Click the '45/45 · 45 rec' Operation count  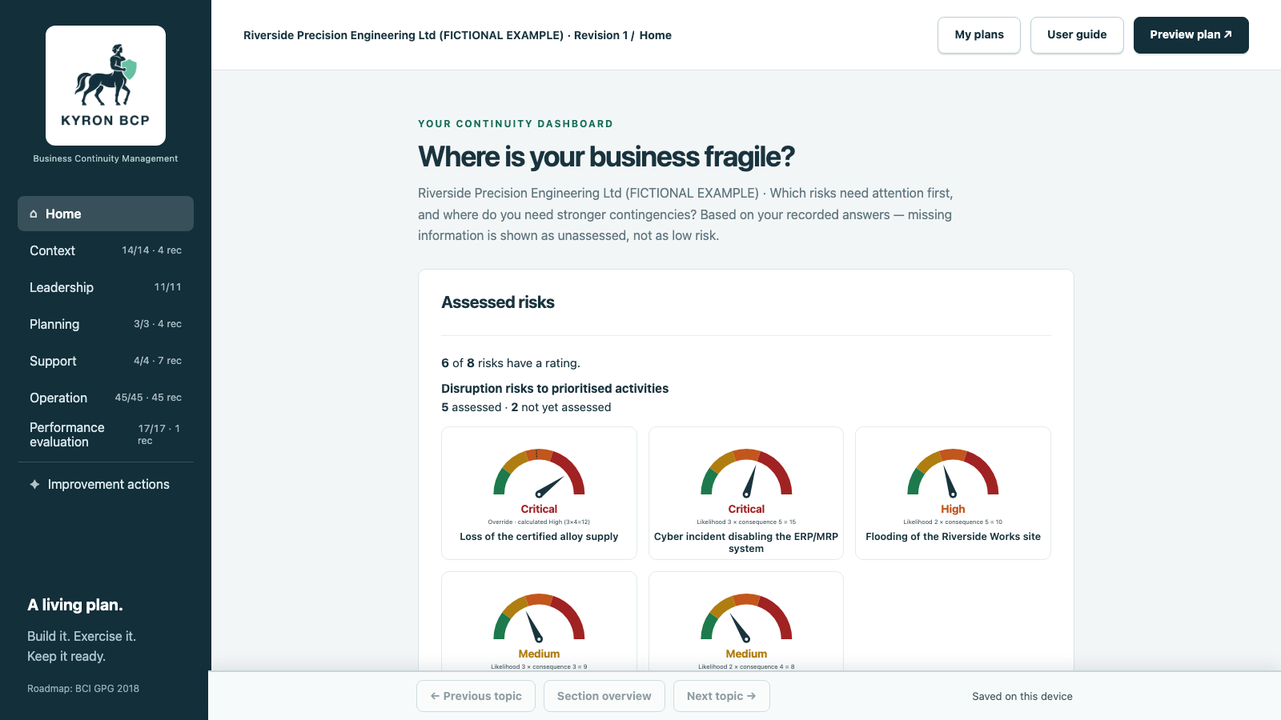[148, 398]
